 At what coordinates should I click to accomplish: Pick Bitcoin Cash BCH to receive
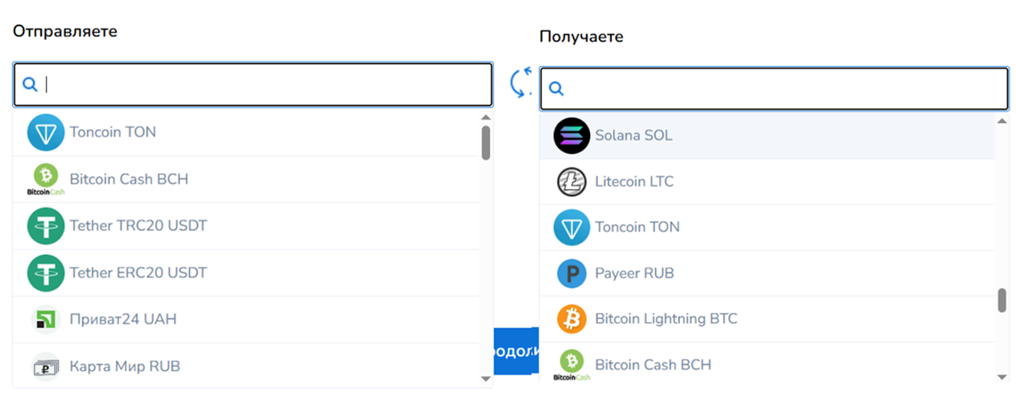(767, 364)
